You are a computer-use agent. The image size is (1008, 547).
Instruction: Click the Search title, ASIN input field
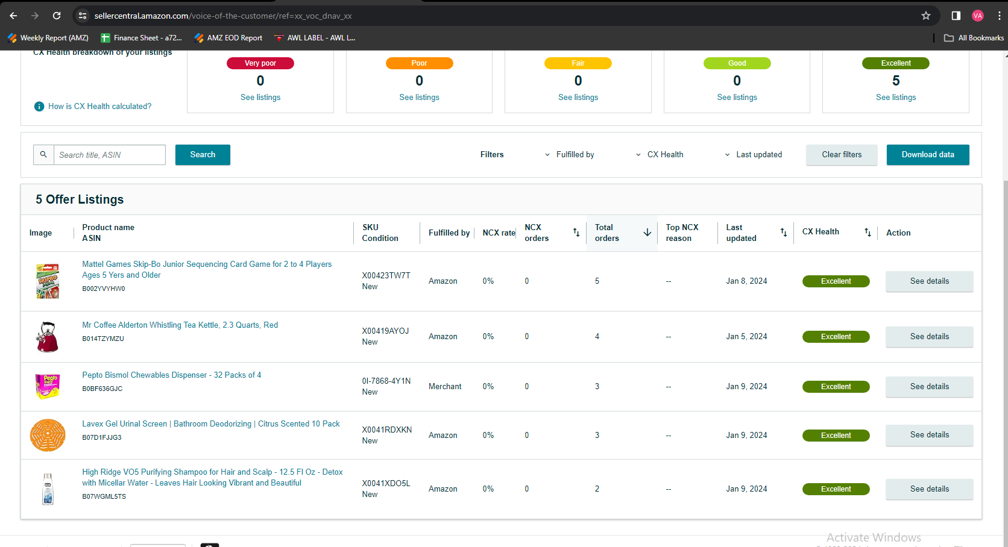click(109, 155)
